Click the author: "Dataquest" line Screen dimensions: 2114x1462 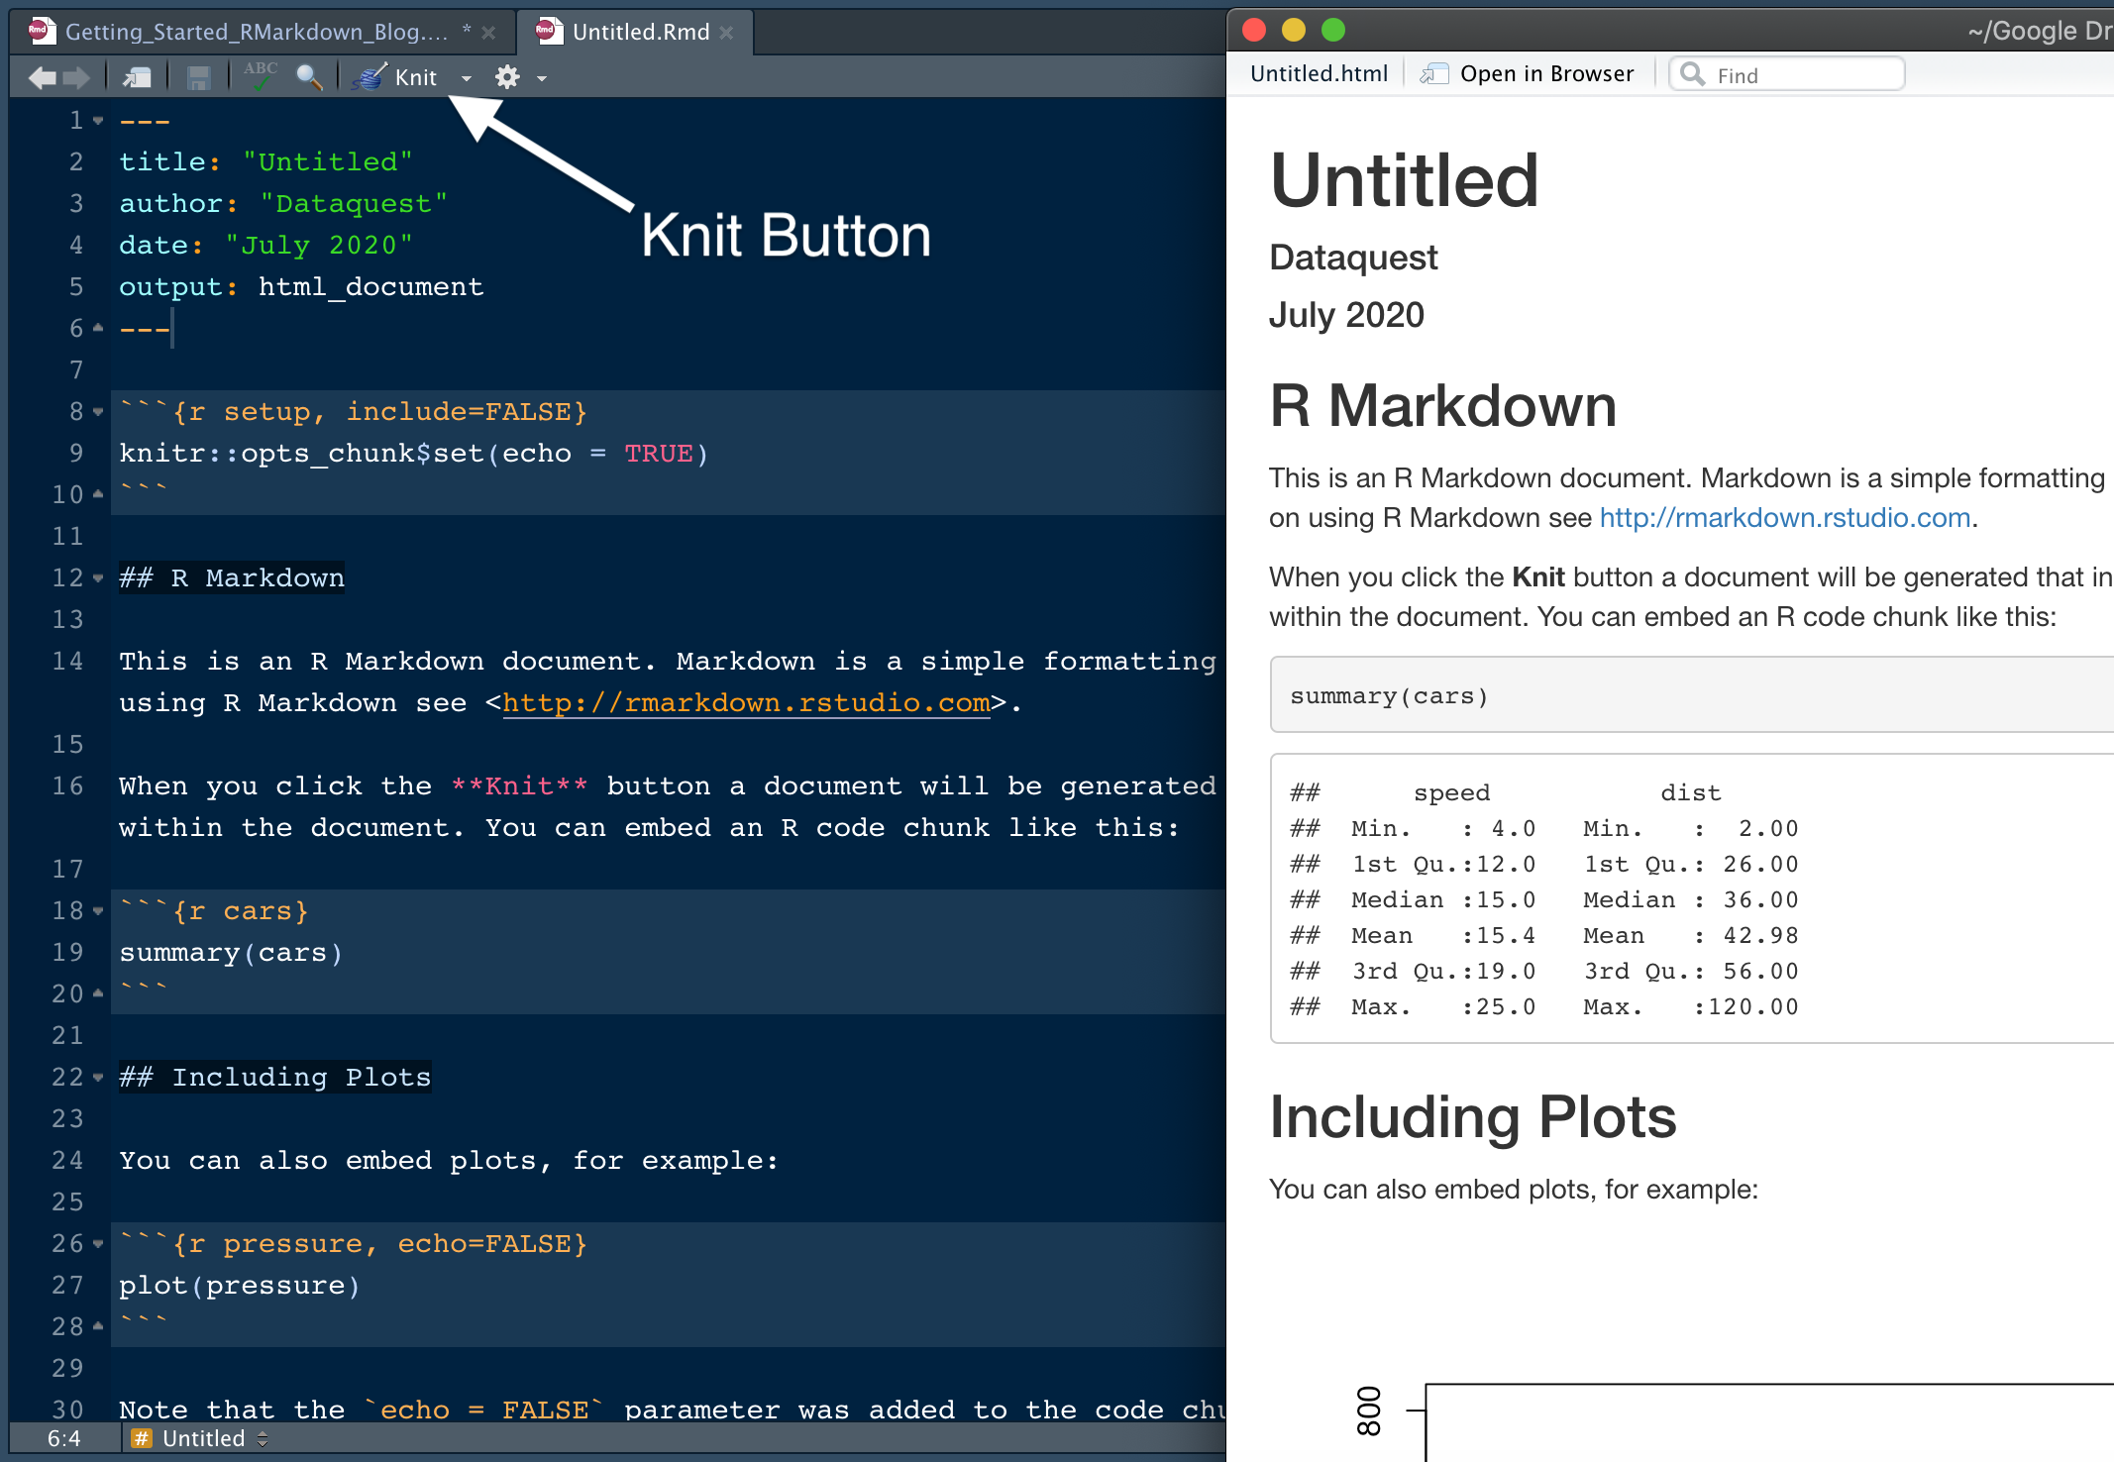[x=283, y=203]
